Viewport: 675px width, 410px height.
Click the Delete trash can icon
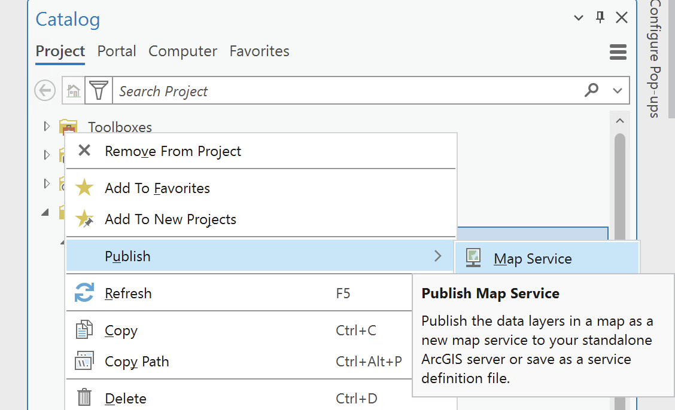click(84, 397)
